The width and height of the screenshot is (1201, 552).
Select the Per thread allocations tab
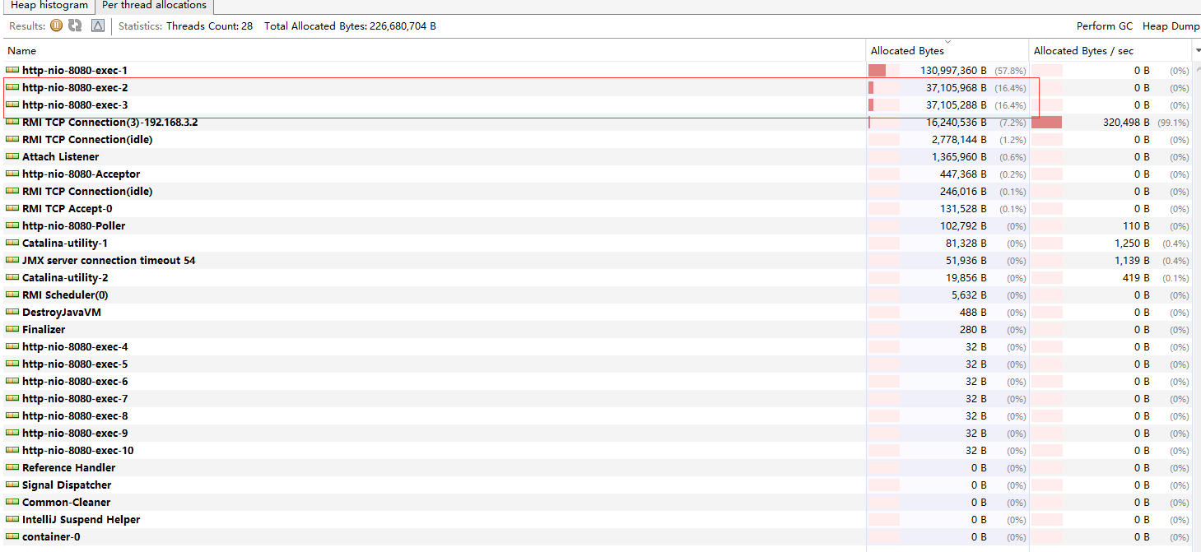[x=155, y=6]
